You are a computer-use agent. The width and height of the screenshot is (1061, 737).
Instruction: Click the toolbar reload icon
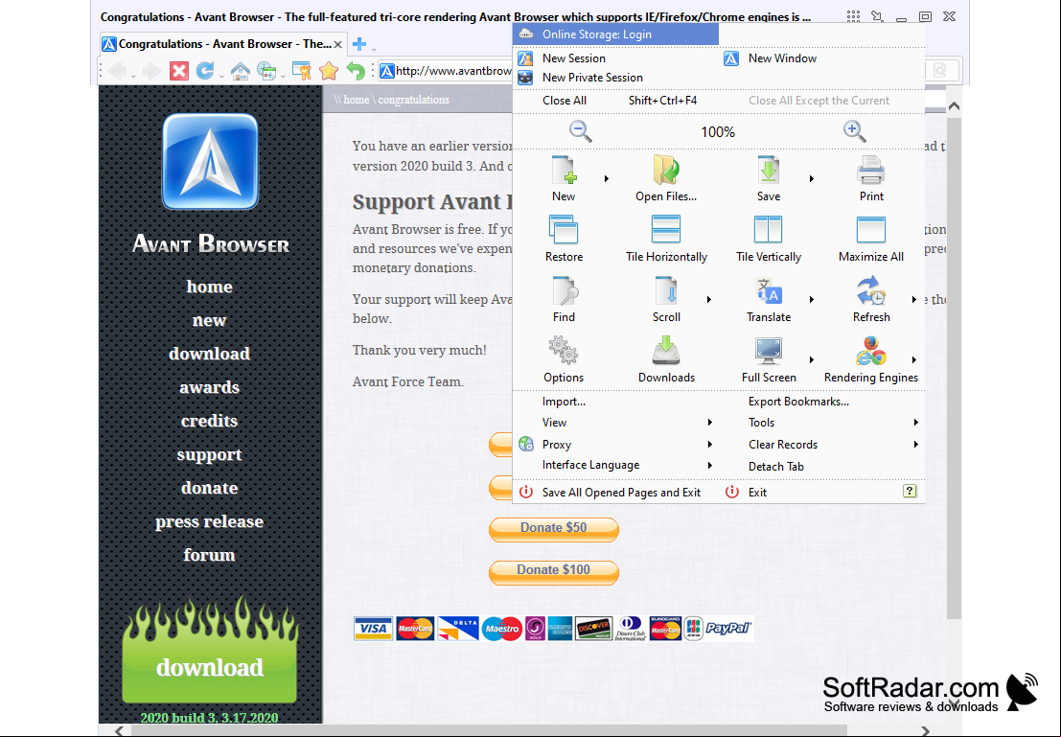coord(205,70)
